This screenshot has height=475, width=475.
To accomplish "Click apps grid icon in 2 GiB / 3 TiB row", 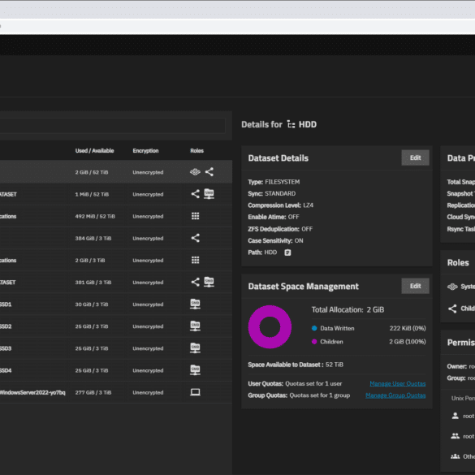I will [196, 260].
